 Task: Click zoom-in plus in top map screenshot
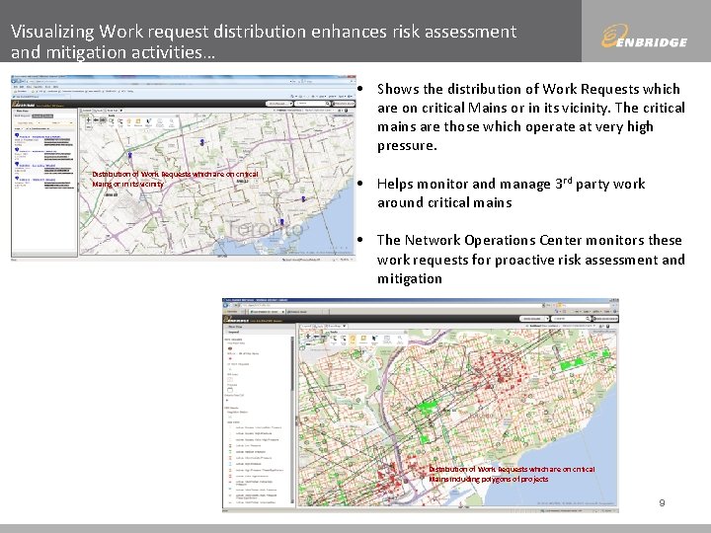click(x=89, y=120)
